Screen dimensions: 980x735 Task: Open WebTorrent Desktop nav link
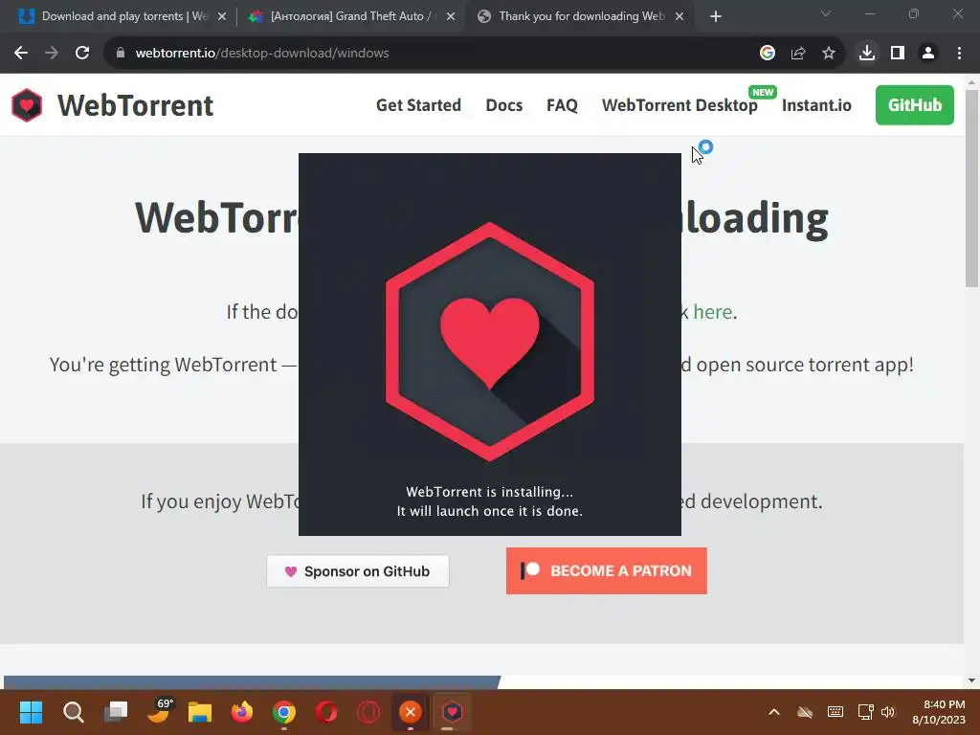[x=679, y=105]
